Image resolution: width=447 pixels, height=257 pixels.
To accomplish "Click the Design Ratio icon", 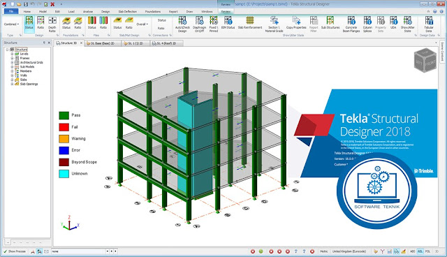I will tap(41, 22).
